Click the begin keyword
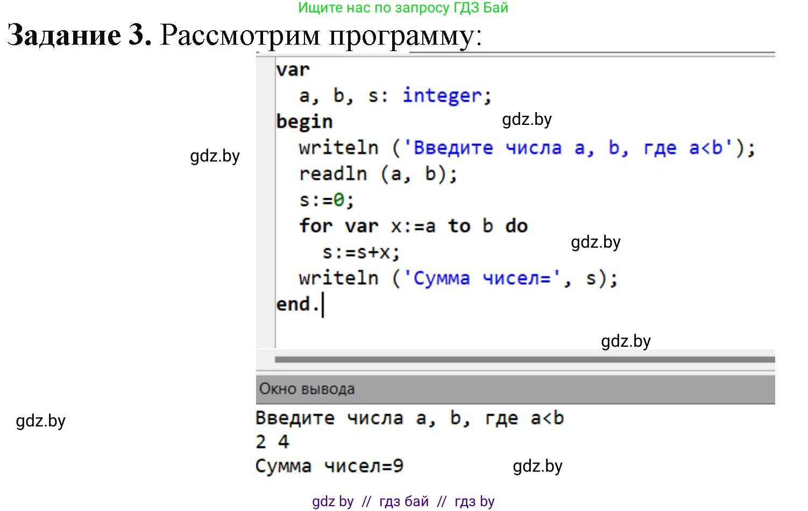 point(304,121)
